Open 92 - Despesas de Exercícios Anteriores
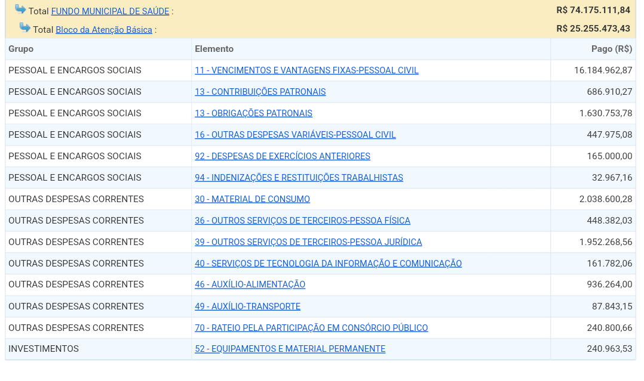This screenshot has height=381, width=644. (282, 156)
